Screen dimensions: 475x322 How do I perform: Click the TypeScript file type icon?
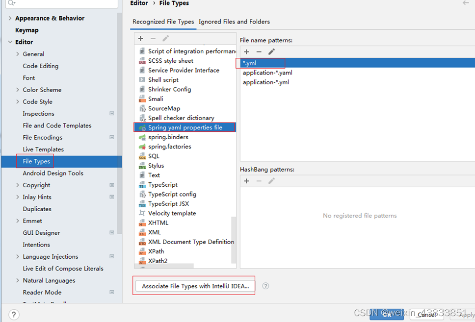click(142, 185)
